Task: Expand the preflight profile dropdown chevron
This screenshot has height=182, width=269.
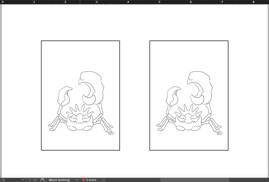Action: click(x=77, y=180)
